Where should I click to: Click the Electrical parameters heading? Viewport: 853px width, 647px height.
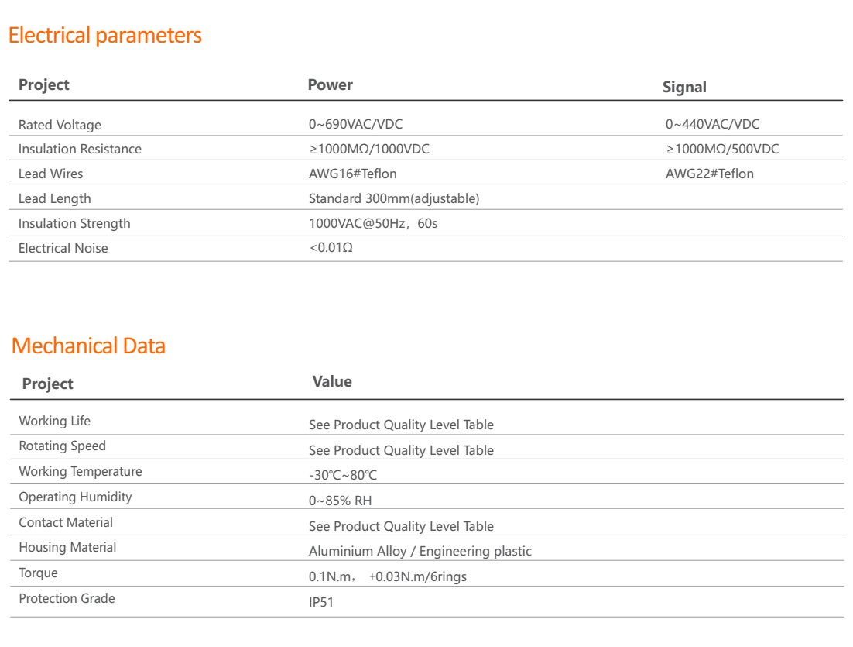[104, 36]
